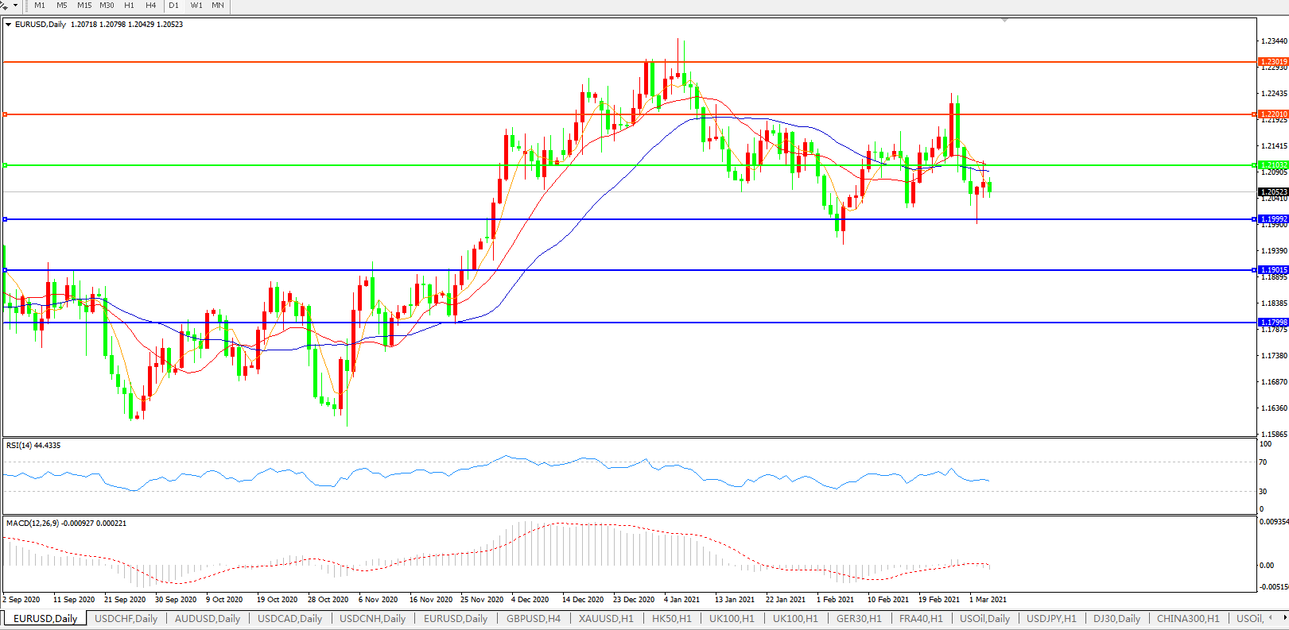Screen dimensions: 1289x630
Task: Switch to the M1 timeframe
Action: tap(40, 6)
